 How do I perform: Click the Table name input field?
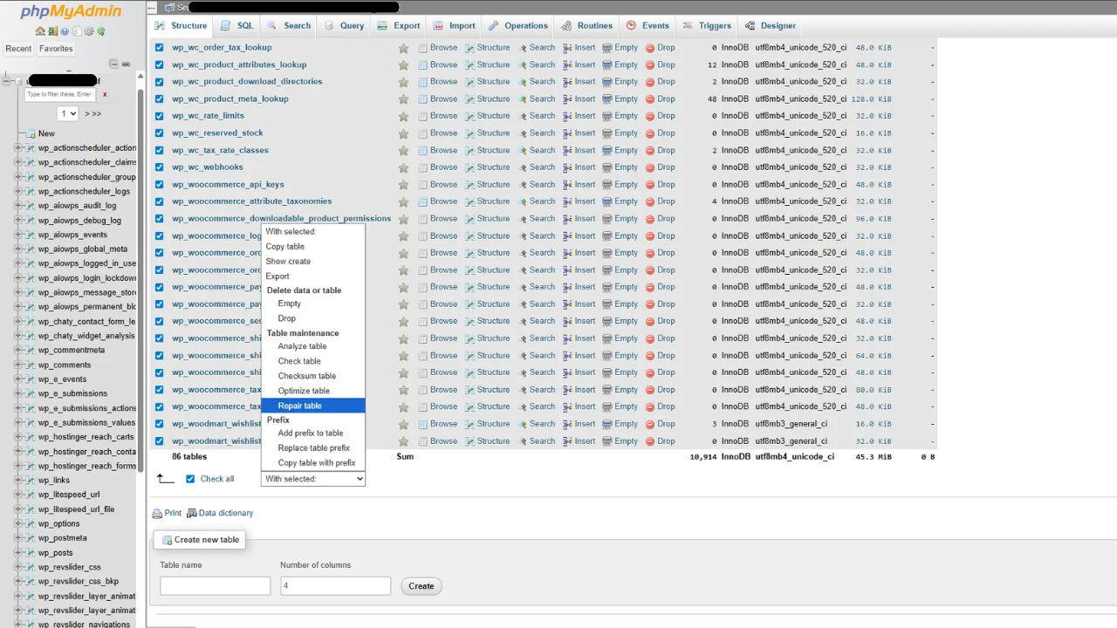[216, 586]
